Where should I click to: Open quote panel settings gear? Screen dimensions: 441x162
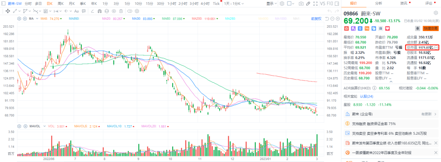[436, 13]
